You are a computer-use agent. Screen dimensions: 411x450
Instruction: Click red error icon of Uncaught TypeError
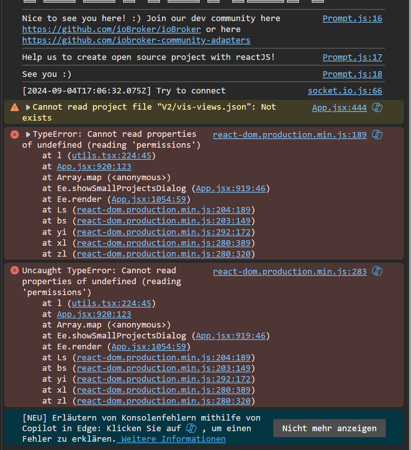click(x=15, y=270)
